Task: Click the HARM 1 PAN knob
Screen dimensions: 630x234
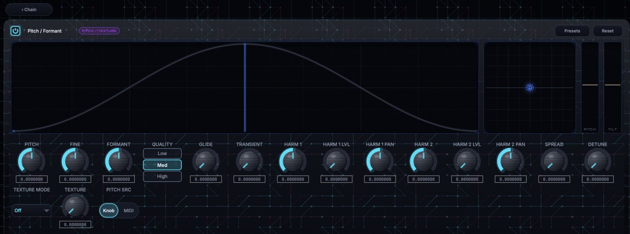Action: [x=380, y=161]
